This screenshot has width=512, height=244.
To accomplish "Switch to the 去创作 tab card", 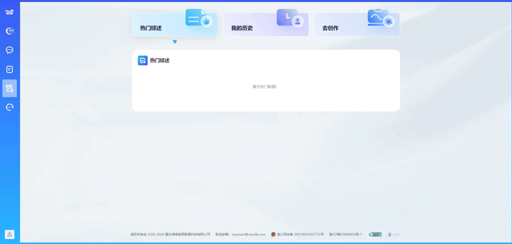I will pyautogui.click(x=357, y=24).
